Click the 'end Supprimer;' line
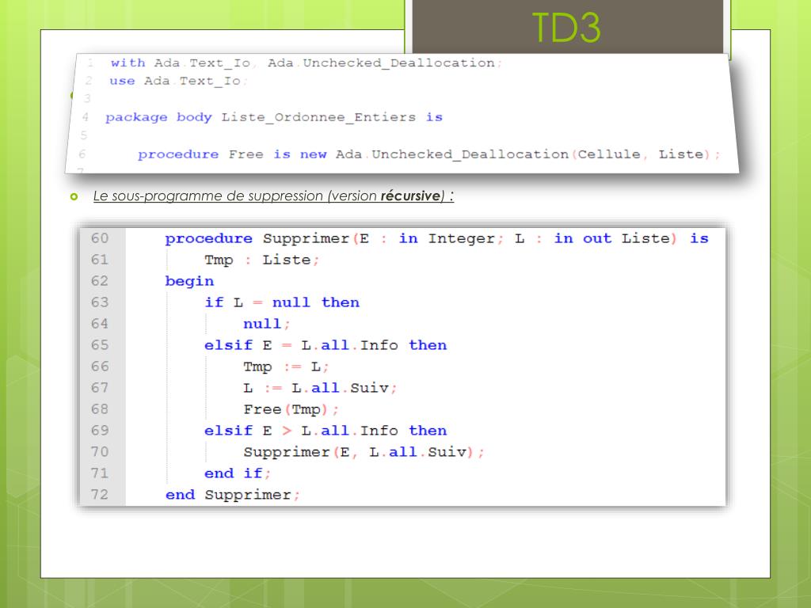The image size is (811, 608). click(233, 496)
